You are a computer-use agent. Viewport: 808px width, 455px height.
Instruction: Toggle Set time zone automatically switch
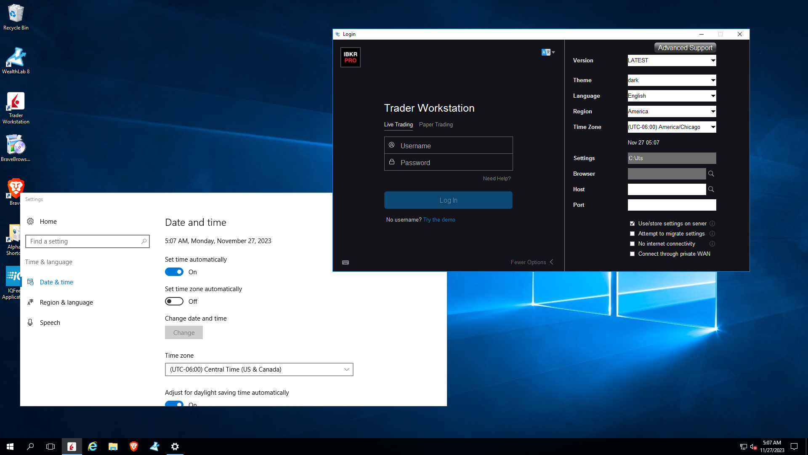click(174, 302)
